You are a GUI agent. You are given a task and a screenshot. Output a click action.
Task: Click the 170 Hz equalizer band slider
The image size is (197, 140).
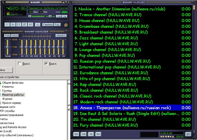coord(26,47)
